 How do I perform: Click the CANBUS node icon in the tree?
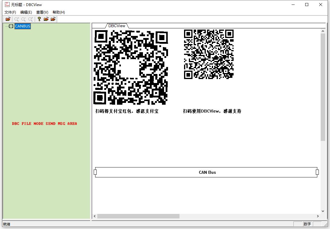(11, 26)
